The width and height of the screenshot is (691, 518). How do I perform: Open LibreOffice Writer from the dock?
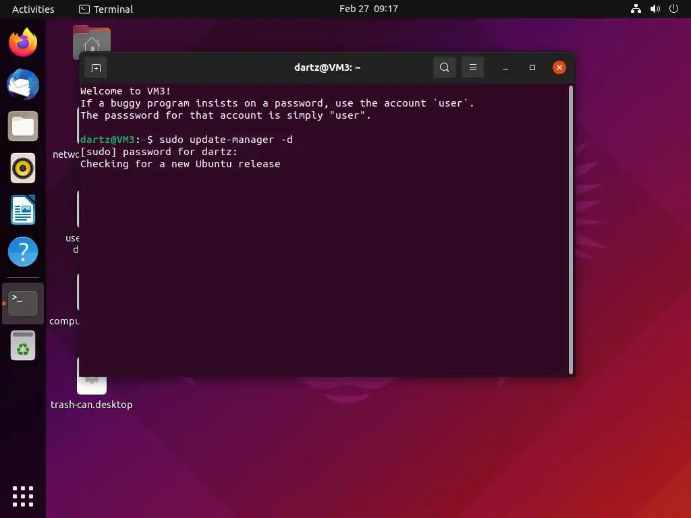(23, 210)
